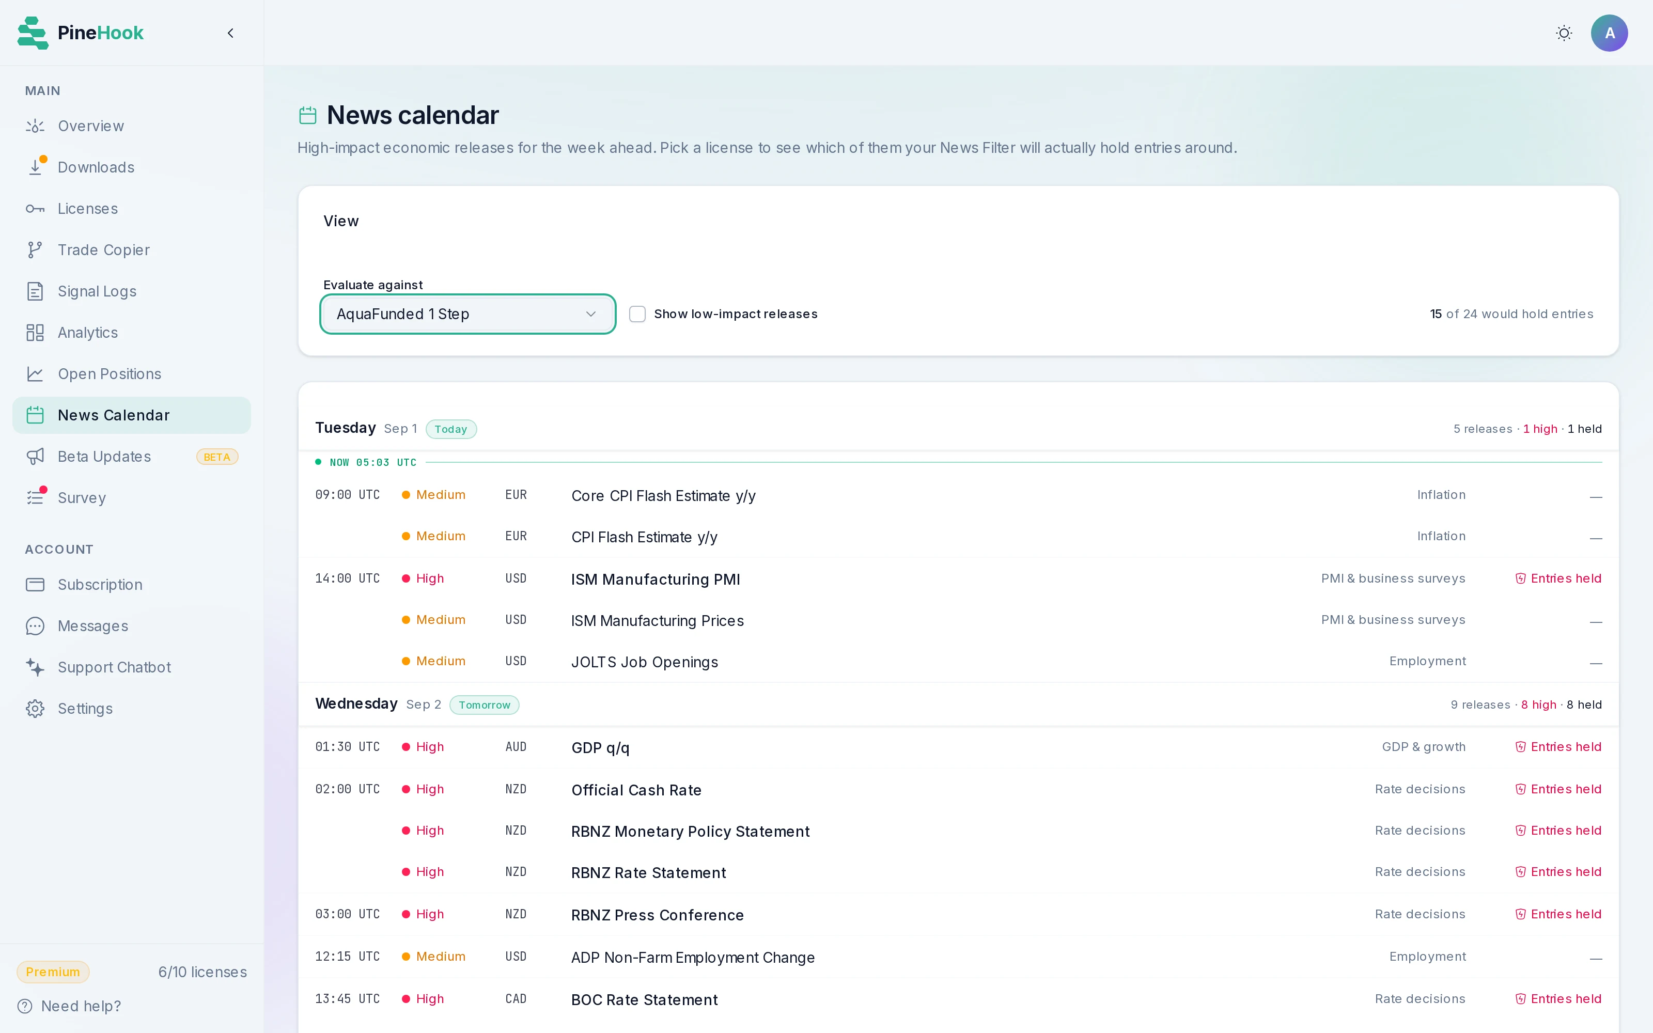Image resolution: width=1653 pixels, height=1033 pixels.
Task: Enable Show low-impact releases checkbox
Action: tap(637, 314)
